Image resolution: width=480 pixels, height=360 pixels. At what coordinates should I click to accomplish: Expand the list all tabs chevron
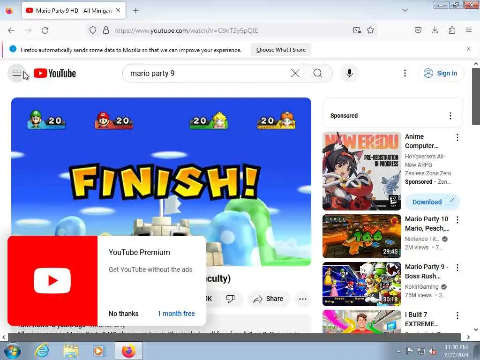[405, 10]
